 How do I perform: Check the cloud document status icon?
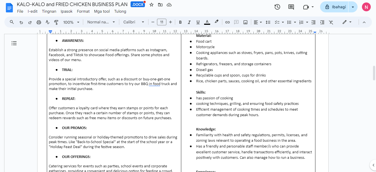coord(169,5)
